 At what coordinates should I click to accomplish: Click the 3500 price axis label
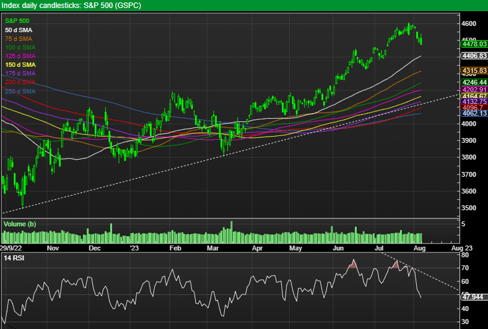[469, 208]
